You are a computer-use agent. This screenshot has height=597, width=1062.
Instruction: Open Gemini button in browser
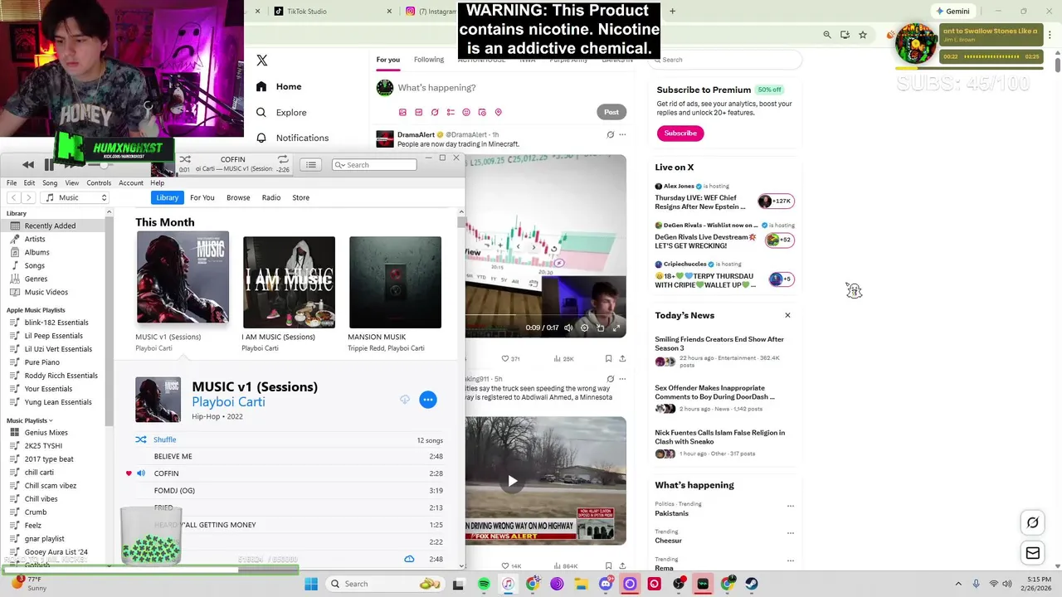click(x=952, y=12)
